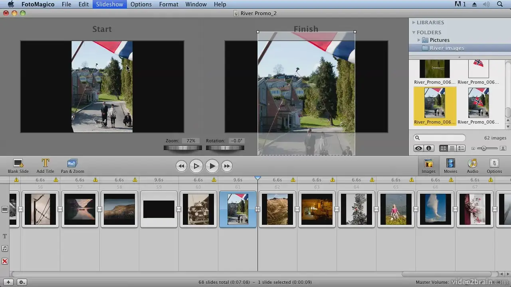
Task: Switch to the Movies browser
Action: click(450, 165)
